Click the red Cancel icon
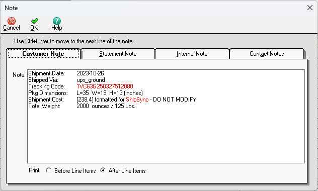 12,21
